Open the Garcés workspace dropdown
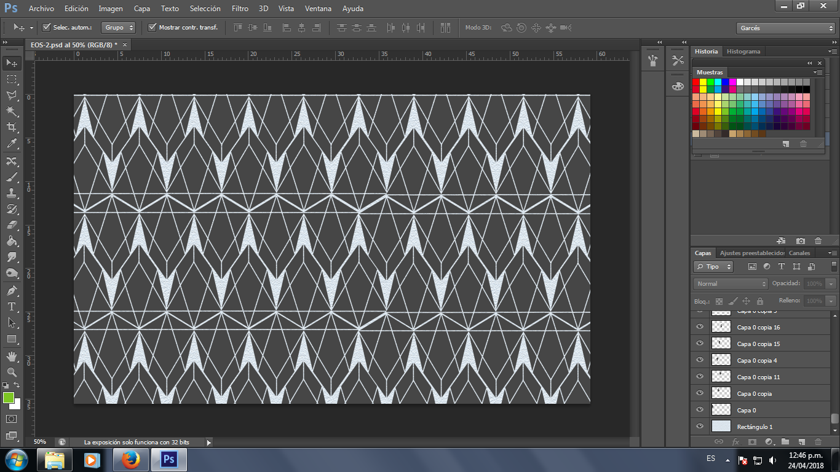Viewport: 840px width, 472px height. 785,28
